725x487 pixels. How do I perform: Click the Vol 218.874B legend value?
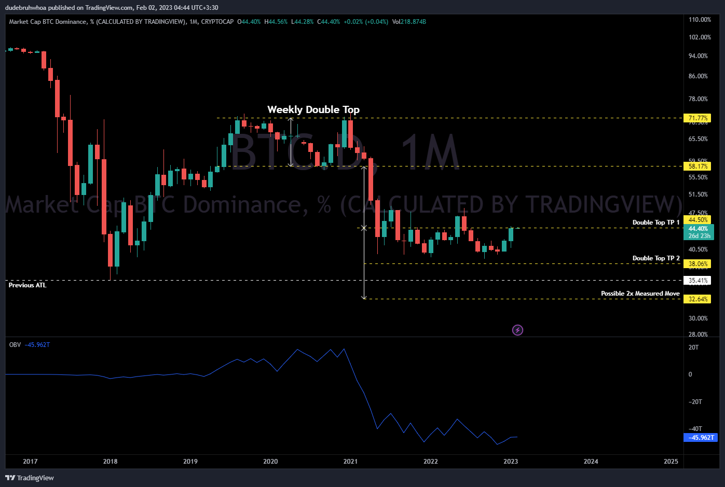409,22
